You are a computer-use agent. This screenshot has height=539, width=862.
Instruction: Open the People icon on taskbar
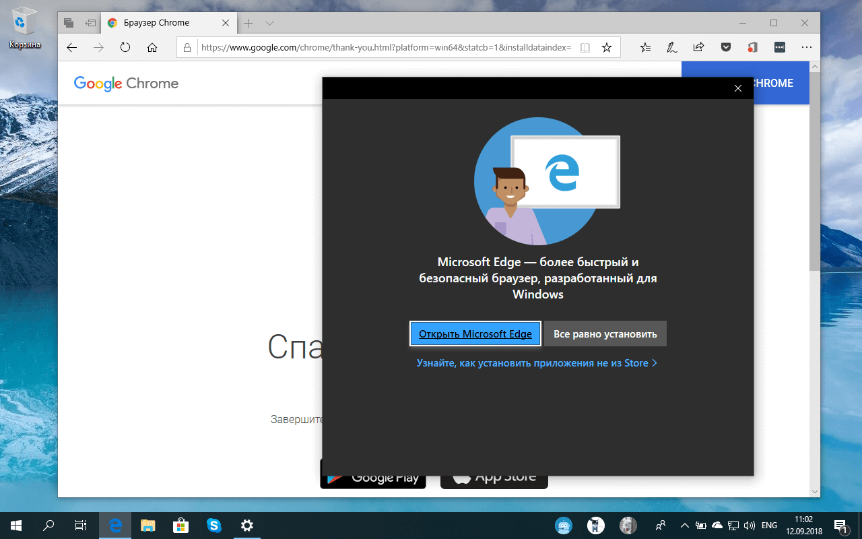[661, 526]
